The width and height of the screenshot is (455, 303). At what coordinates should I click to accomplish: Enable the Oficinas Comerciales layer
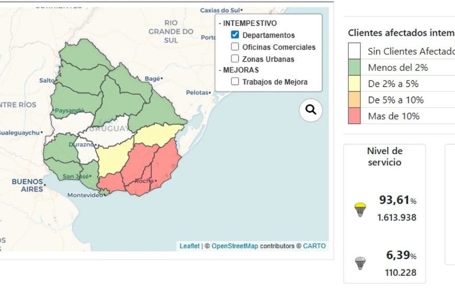(x=235, y=47)
